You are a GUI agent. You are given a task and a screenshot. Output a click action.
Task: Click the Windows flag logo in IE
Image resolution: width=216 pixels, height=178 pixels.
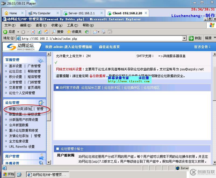click(x=212, y=25)
